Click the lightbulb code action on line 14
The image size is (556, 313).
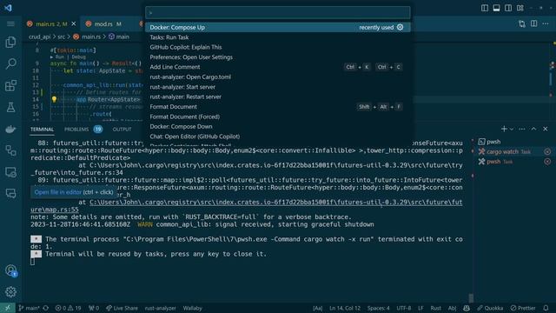tap(54, 99)
